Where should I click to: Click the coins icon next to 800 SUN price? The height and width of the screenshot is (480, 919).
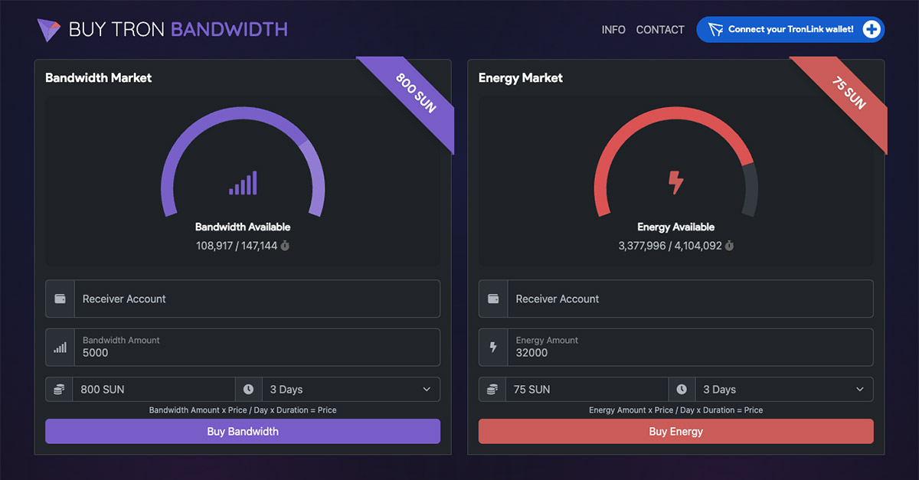tap(59, 389)
